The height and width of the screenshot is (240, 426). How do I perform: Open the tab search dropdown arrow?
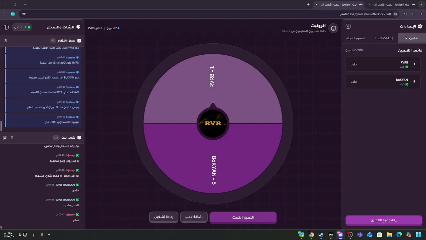422,4
